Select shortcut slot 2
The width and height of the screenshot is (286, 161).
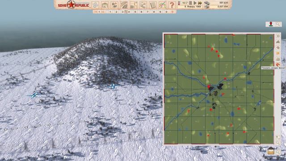(x=116, y=12)
